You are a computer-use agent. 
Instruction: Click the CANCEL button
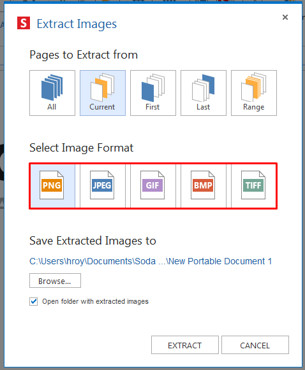[x=255, y=345]
